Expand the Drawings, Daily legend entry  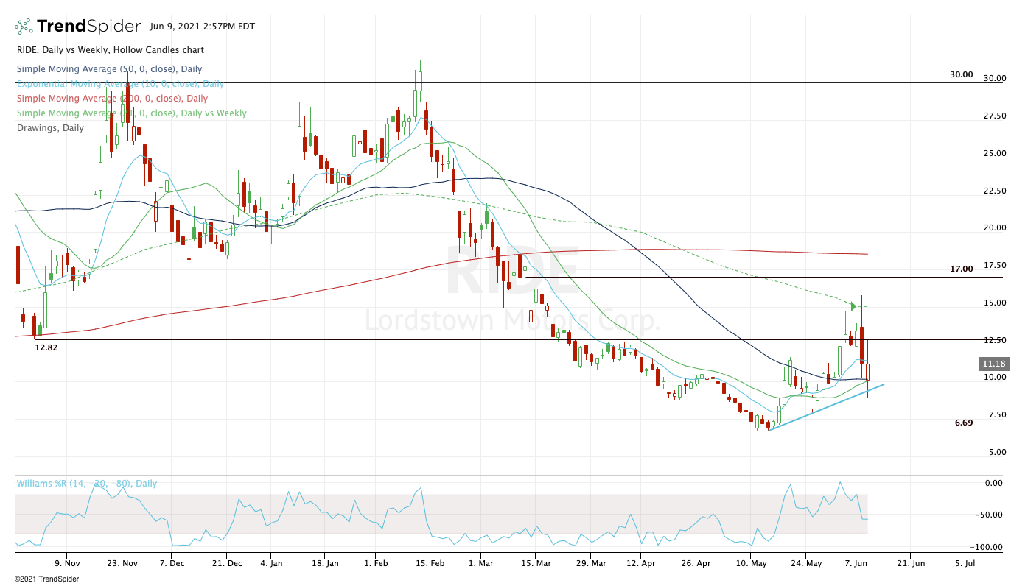[x=49, y=128]
